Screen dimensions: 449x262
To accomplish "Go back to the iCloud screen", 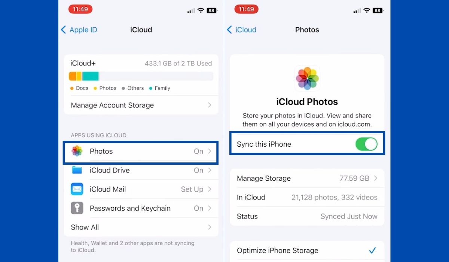I will (242, 30).
